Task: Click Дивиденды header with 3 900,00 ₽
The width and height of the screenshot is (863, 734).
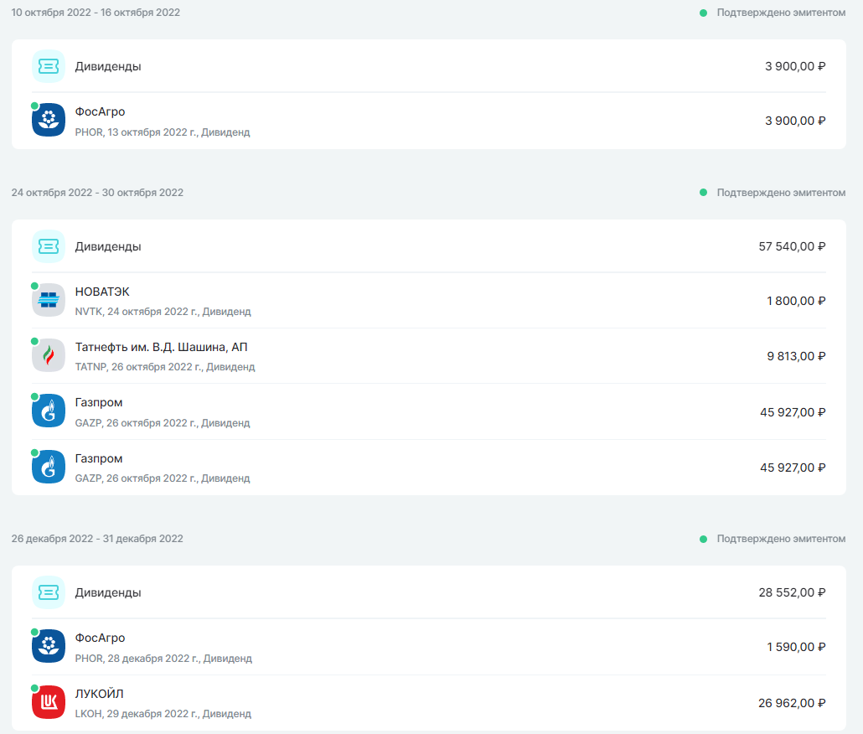Action: point(429,66)
